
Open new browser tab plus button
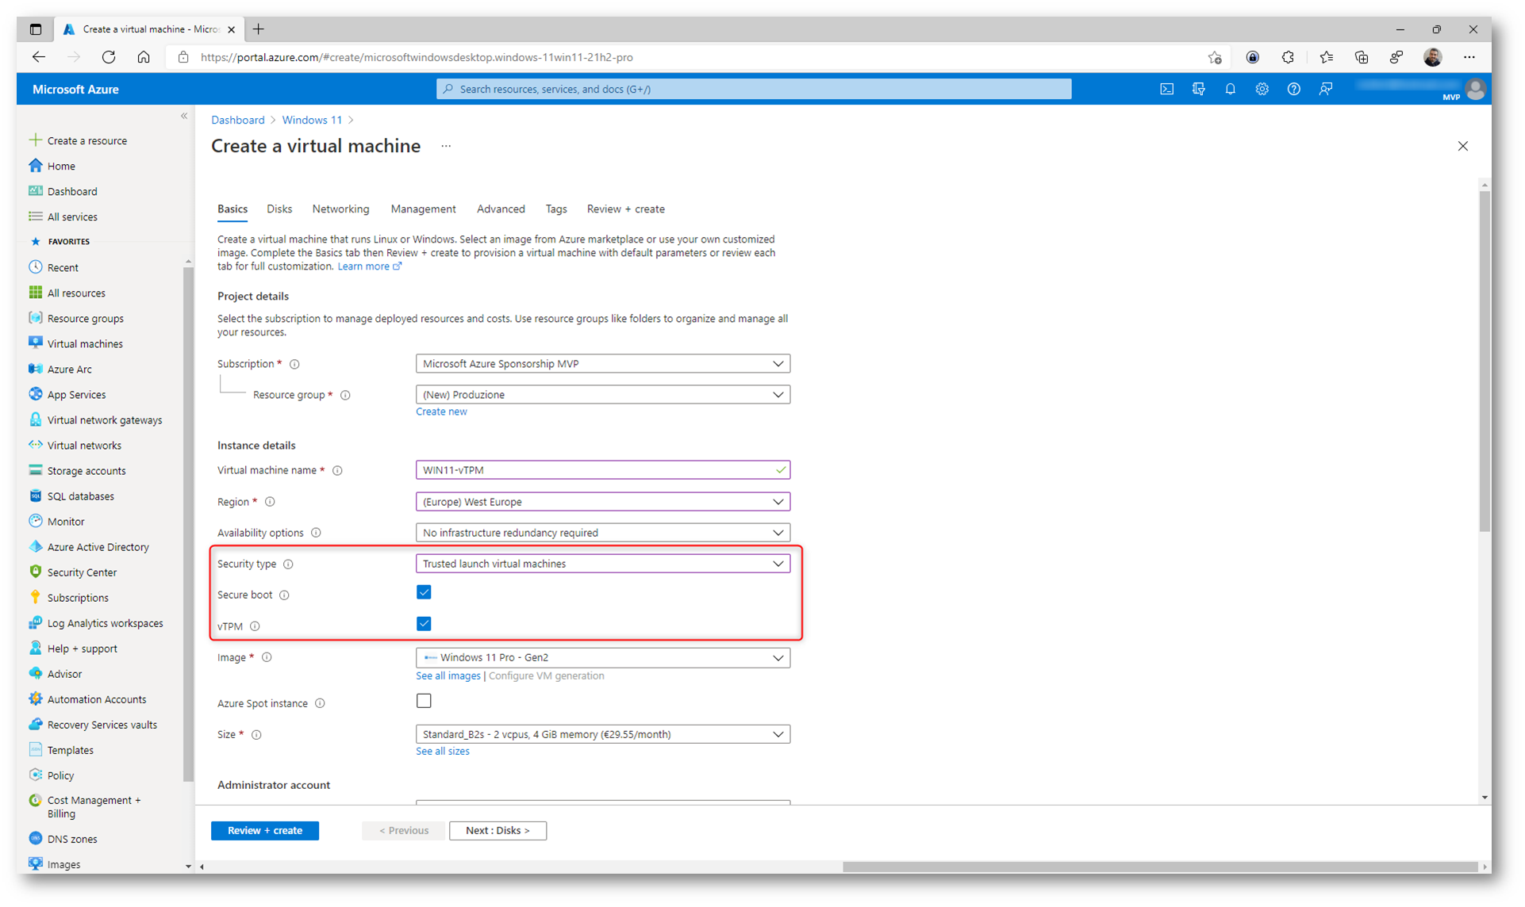coord(258,29)
